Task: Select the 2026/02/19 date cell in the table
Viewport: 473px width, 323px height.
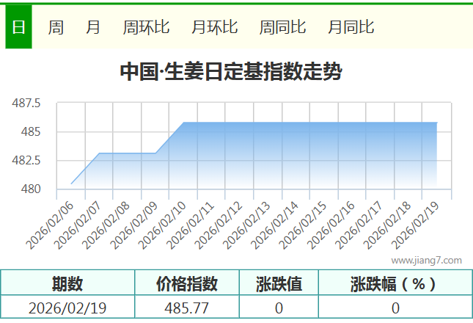Action: coord(67,308)
